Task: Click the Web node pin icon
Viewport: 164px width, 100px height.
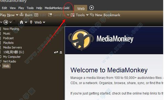Action: tap(31, 22)
